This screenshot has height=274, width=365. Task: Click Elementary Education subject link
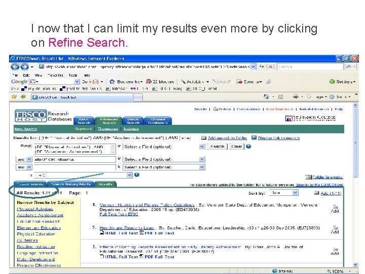click(x=39, y=228)
